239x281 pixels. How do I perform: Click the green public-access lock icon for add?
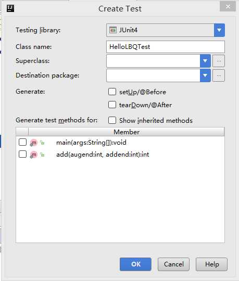[x=42, y=155]
